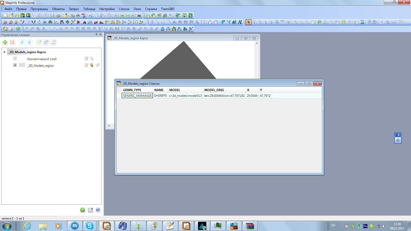Open the Таблица menu

pos(89,9)
